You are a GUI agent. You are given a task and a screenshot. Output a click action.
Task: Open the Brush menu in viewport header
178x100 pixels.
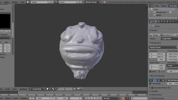(x=15, y=89)
